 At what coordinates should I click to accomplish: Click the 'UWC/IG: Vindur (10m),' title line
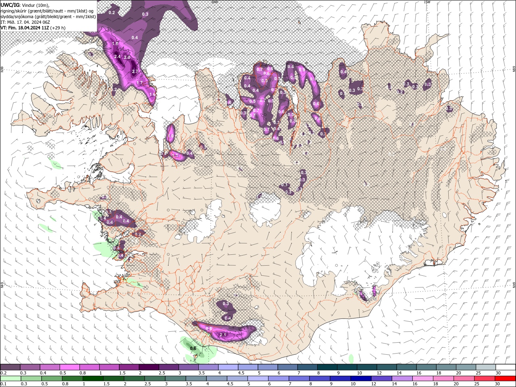tap(25, 4)
